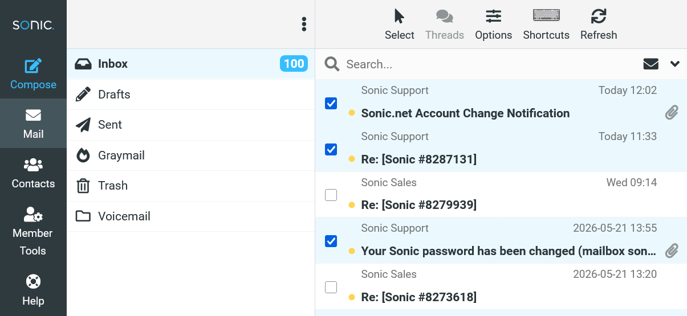Click the Select toolbar button
Viewport: 687px width, 316px height.
[399, 24]
